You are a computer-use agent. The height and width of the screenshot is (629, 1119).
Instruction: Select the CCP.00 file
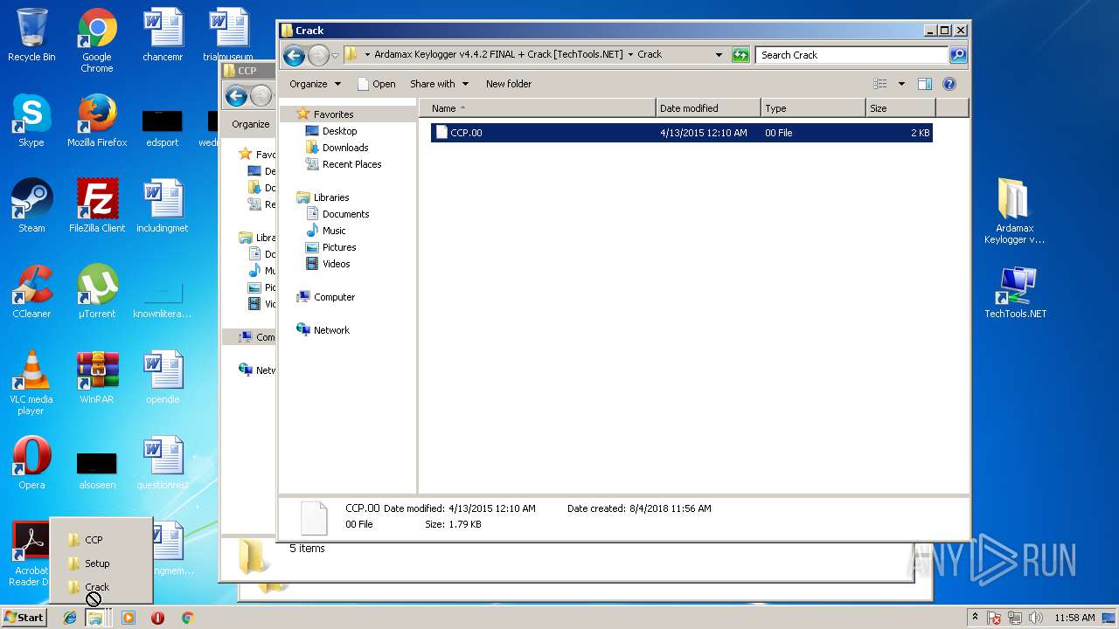[681, 133]
